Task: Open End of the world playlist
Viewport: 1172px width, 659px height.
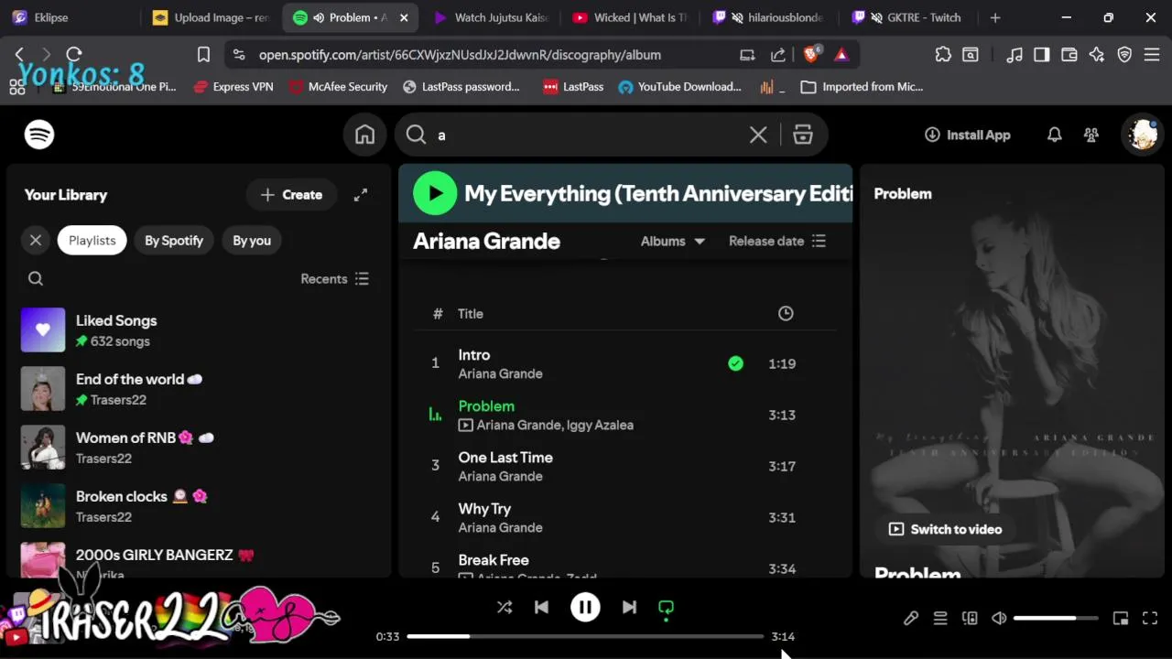Action: tap(199, 389)
